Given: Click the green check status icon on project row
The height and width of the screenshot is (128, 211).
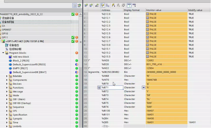Looking at the screenshot, I should pyautogui.click(x=73, y=14).
